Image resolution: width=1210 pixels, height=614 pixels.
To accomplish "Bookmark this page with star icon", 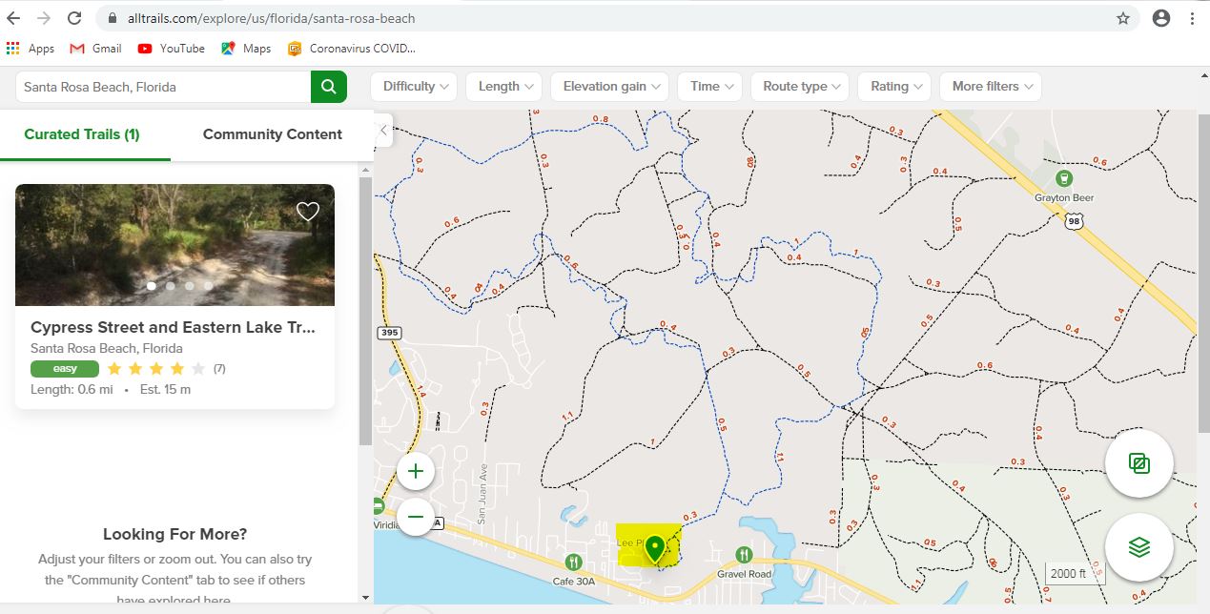I will (1123, 18).
